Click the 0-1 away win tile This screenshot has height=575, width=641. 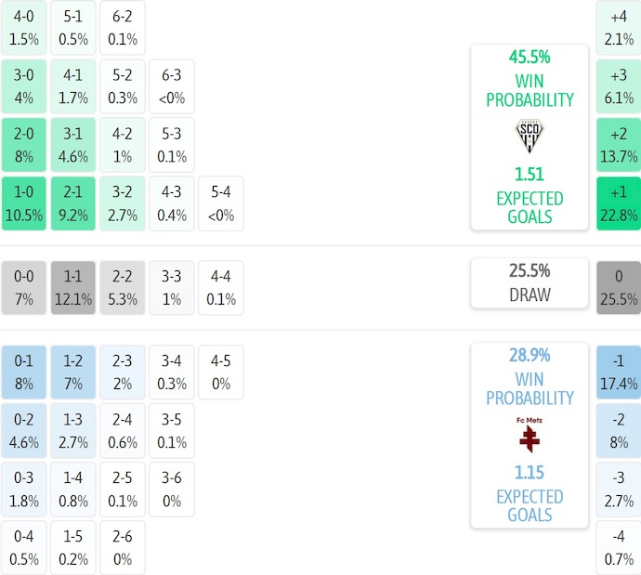(x=24, y=372)
